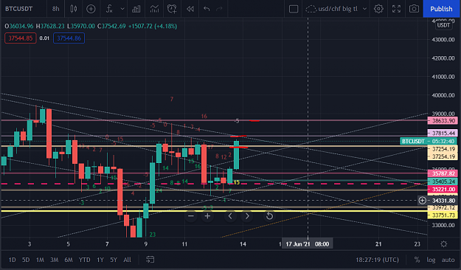
Task: Expand the indicators favorites dropdown arrow
Action: pyautogui.click(x=122, y=9)
